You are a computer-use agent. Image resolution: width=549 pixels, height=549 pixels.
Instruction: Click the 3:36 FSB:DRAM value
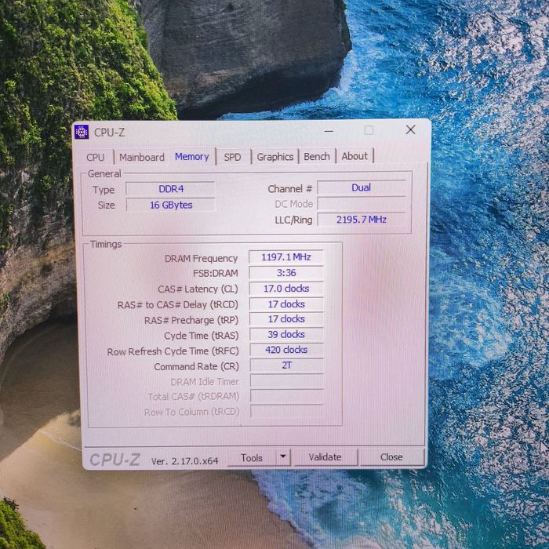pos(286,273)
